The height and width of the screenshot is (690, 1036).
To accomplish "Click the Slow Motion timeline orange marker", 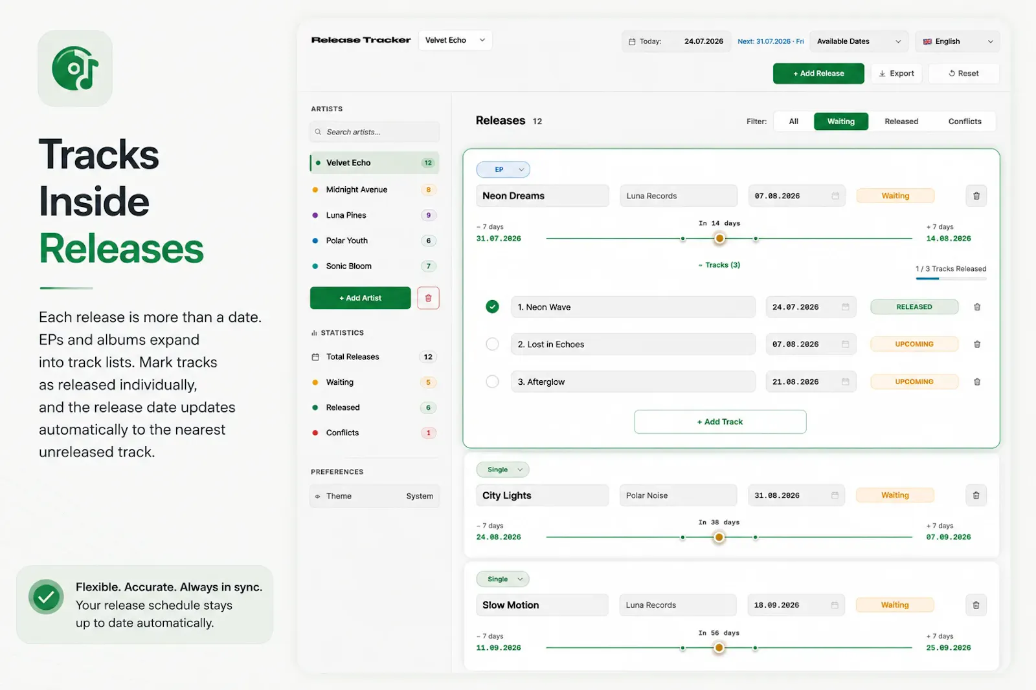I will point(719,648).
